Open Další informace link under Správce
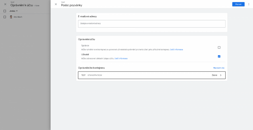Screen dimensions: 253x130 [x=176, y=50]
